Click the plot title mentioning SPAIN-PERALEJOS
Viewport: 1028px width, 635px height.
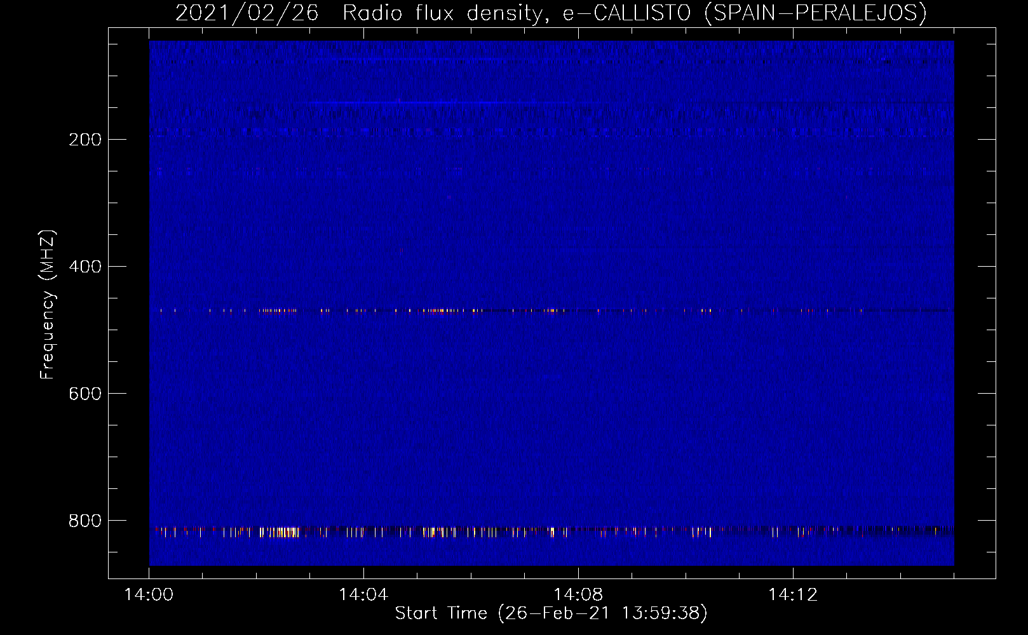pyautogui.click(x=551, y=13)
